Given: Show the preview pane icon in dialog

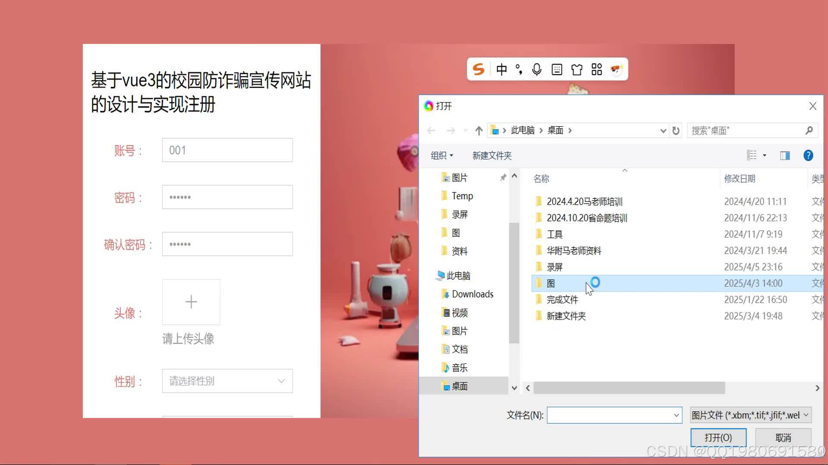Looking at the screenshot, I should pos(785,155).
